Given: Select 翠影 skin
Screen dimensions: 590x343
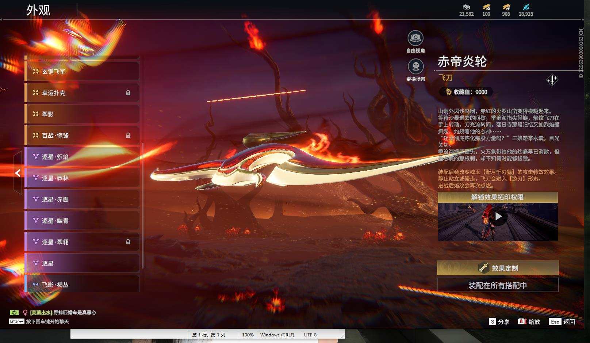Looking at the screenshot, I should tap(82, 114).
